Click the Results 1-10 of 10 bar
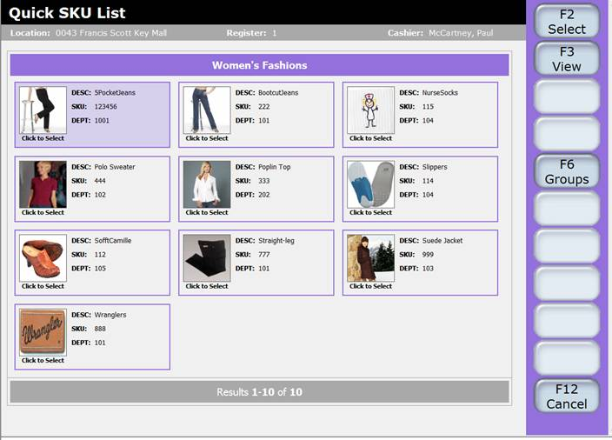Viewport: 612px width, 440px height. [259, 392]
